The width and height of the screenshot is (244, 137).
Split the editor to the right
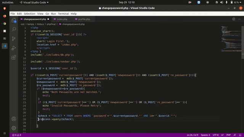(x=234, y=19)
